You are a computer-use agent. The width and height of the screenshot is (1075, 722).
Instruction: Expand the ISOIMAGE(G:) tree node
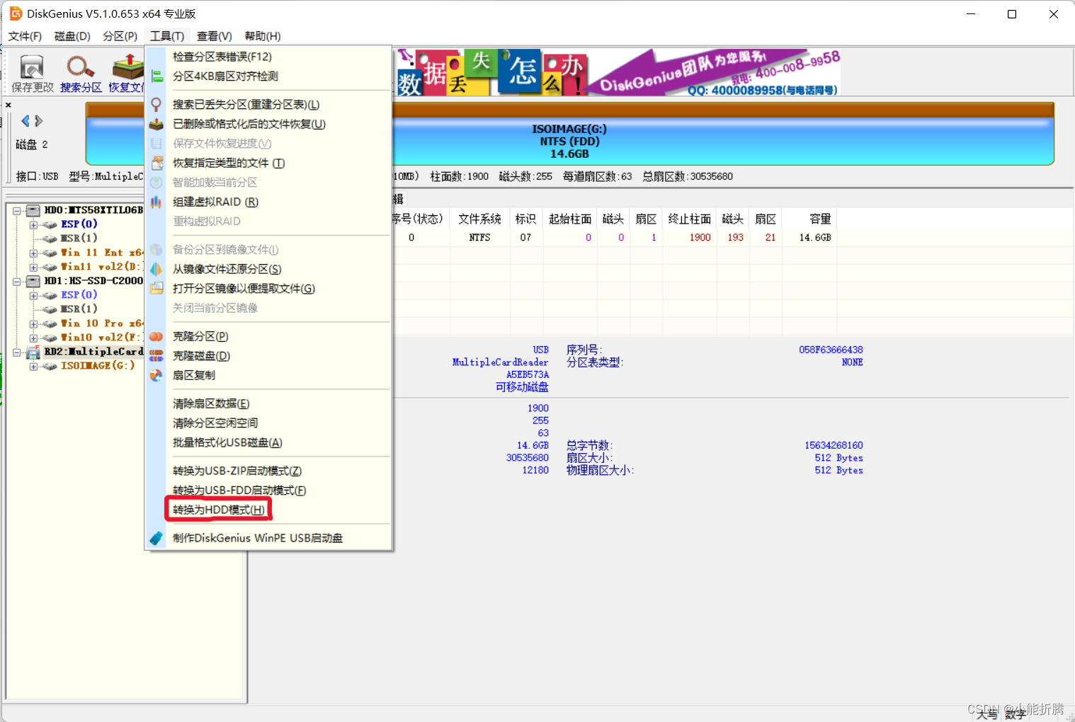(x=33, y=366)
